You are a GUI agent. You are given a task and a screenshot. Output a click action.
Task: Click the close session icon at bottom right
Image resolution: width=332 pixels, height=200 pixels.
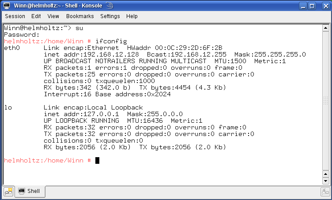(x=325, y=192)
